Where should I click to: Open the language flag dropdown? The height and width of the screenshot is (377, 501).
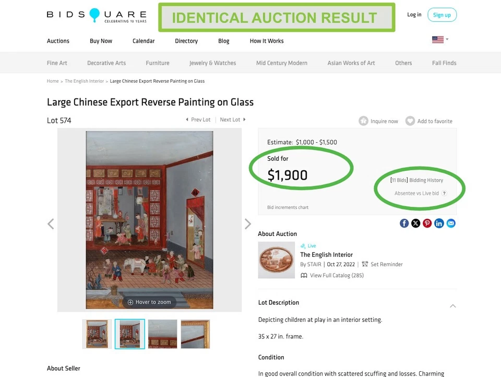tap(440, 40)
